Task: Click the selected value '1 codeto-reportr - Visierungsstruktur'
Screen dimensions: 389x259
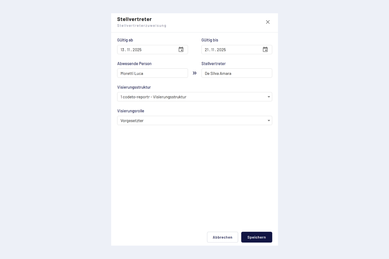Action: (x=153, y=97)
